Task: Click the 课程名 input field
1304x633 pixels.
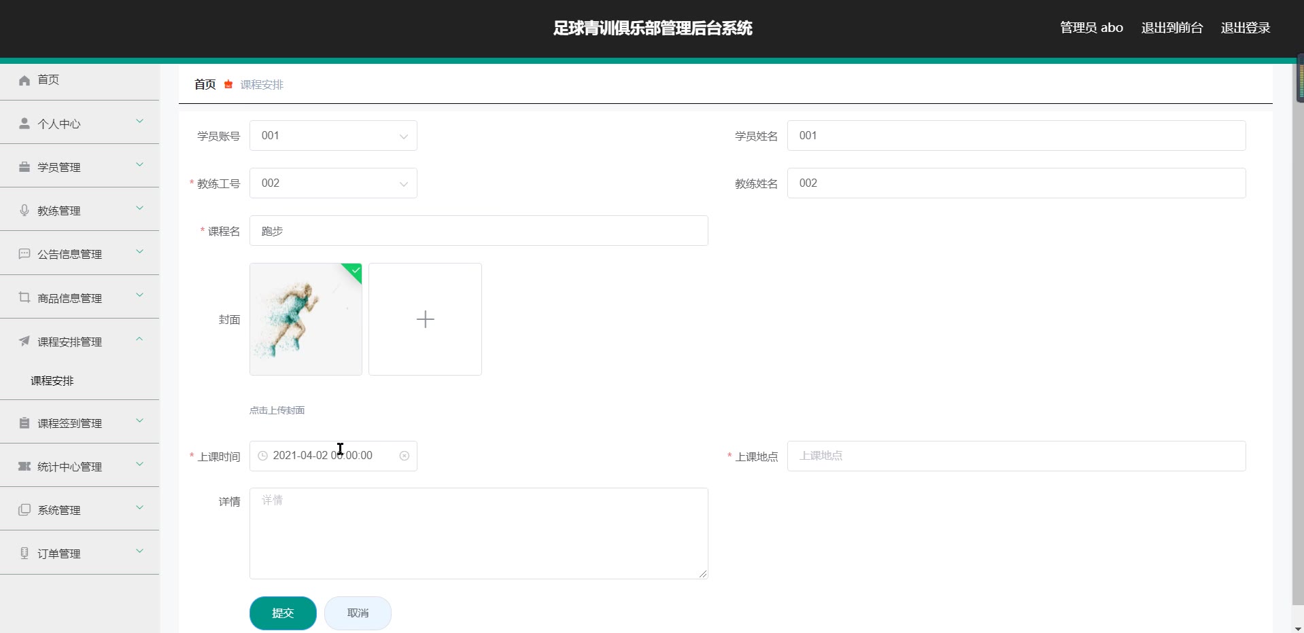Action: [x=479, y=231]
